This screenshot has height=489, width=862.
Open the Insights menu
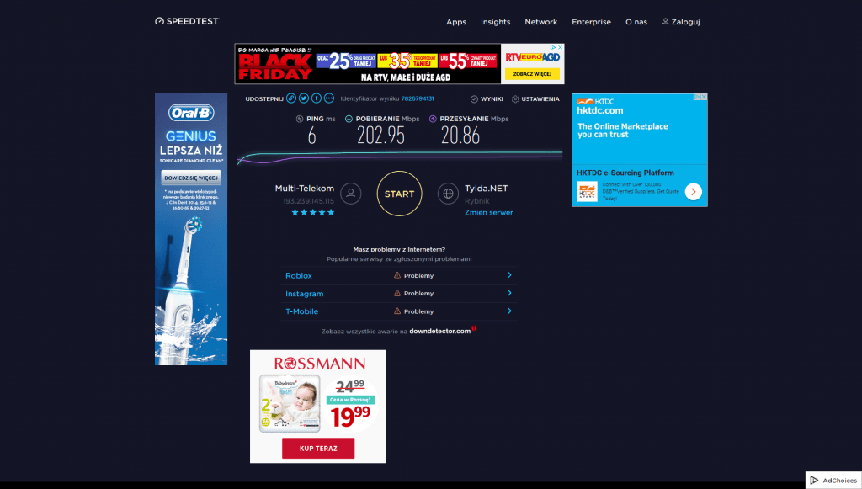(x=495, y=22)
